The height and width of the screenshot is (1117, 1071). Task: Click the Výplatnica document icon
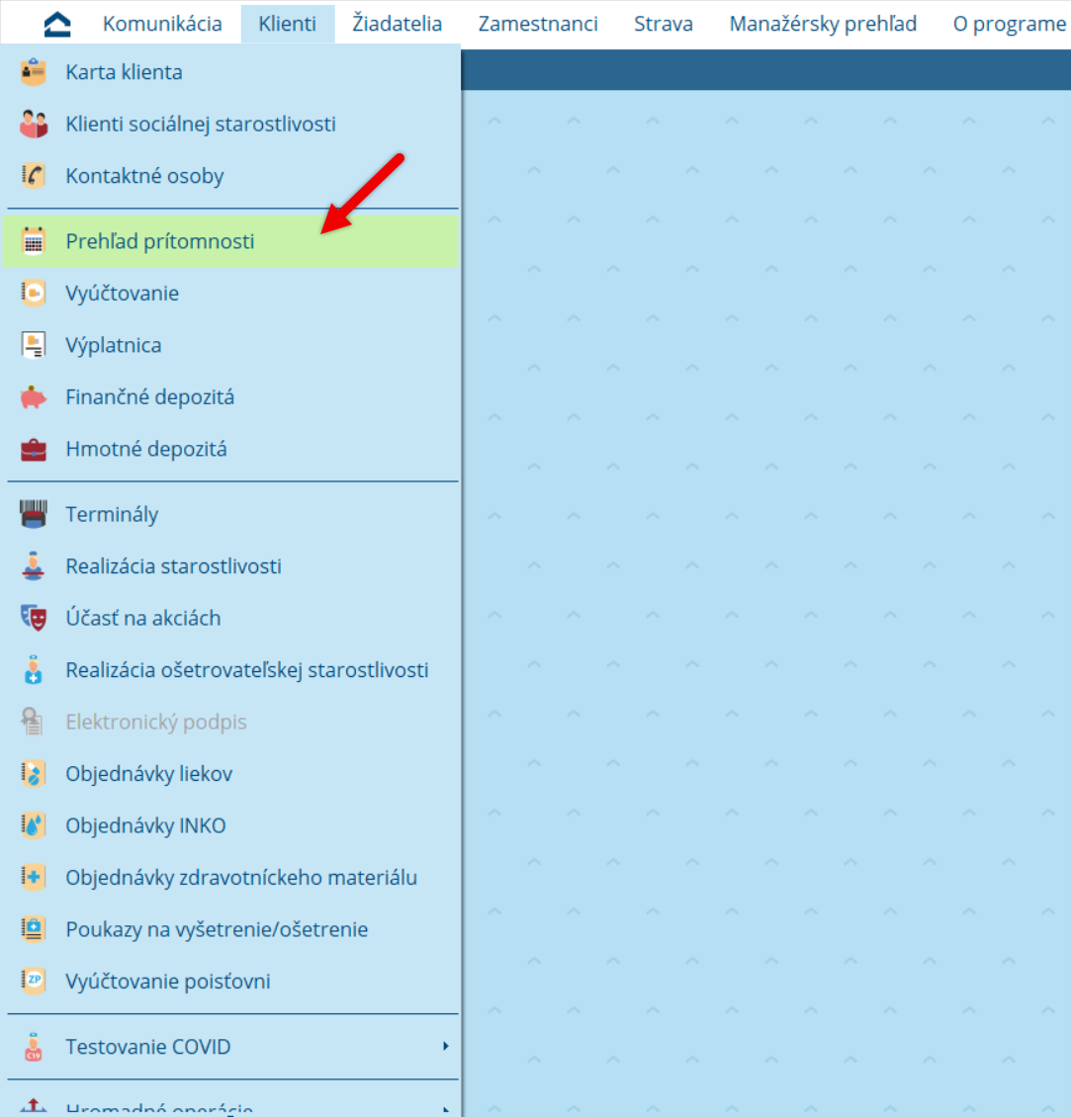point(34,346)
